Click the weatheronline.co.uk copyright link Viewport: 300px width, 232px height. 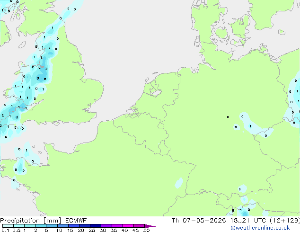pyautogui.click(x=260, y=228)
